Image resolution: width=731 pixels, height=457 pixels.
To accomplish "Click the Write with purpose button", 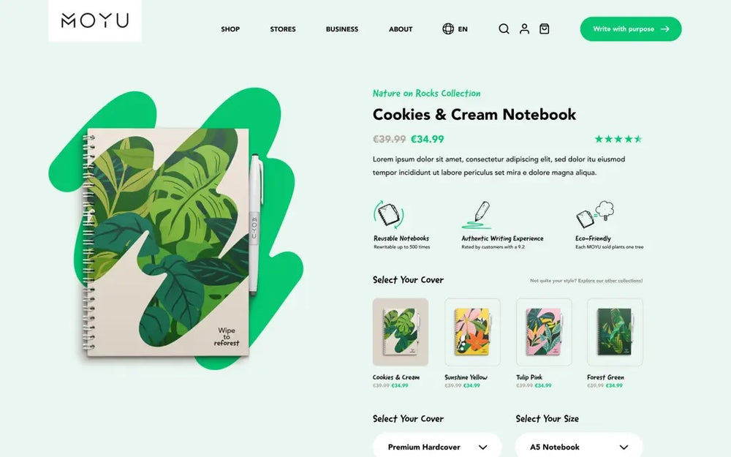I will point(631,29).
